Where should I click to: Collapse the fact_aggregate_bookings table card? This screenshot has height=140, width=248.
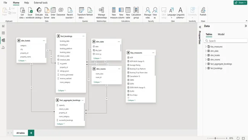click(61, 124)
